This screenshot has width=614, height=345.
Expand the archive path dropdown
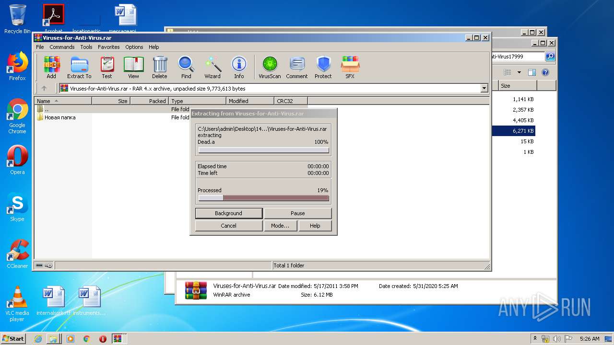tap(484, 88)
